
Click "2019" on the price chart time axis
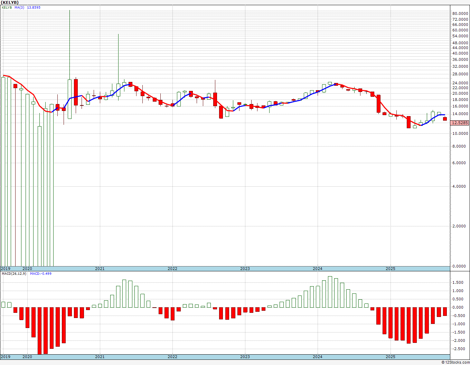coord(6,269)
